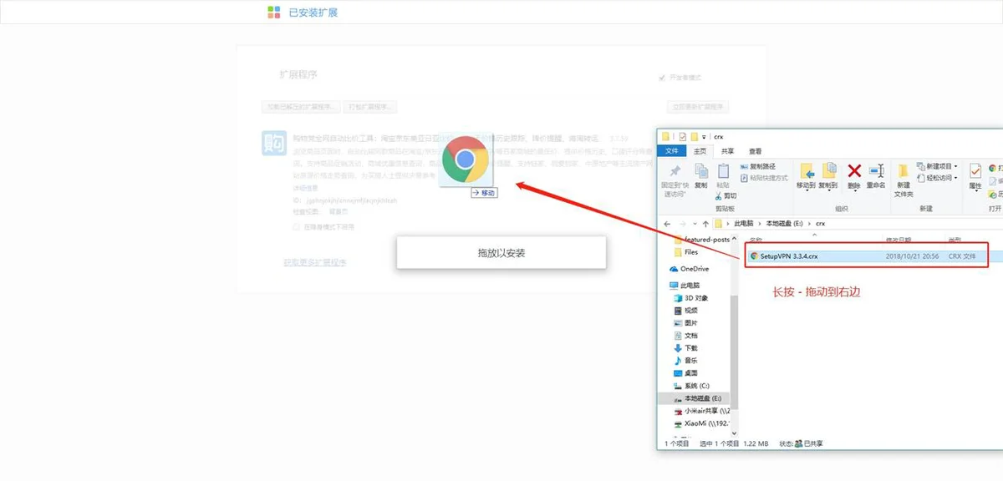The width and height of the screenshot is (1003, 481).
Task: Open the XiaoMi network drive
Action: click(x=701, y=423)
